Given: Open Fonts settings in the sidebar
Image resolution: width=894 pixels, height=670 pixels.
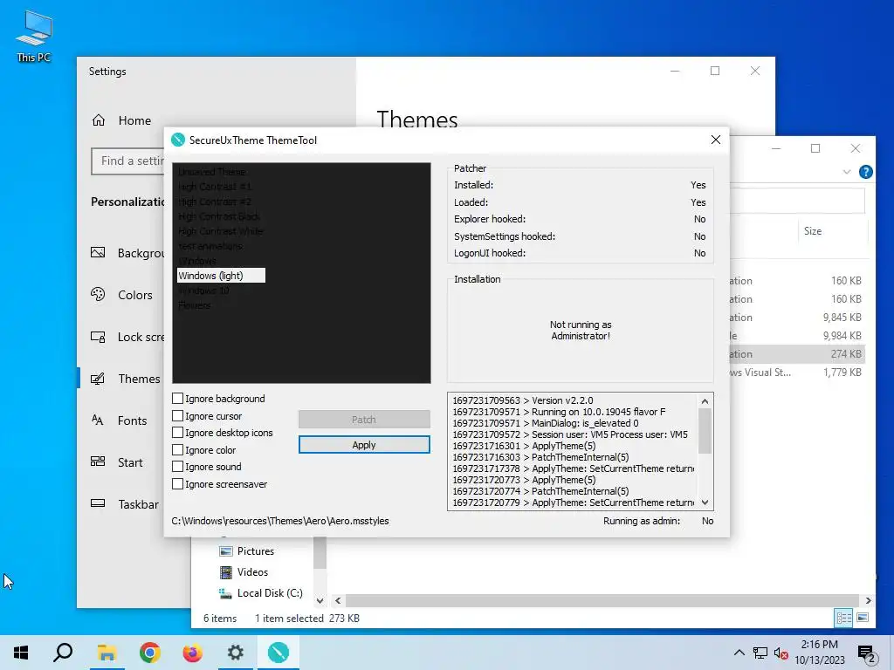Looking at the screenshot, I should tap(119, 420).
